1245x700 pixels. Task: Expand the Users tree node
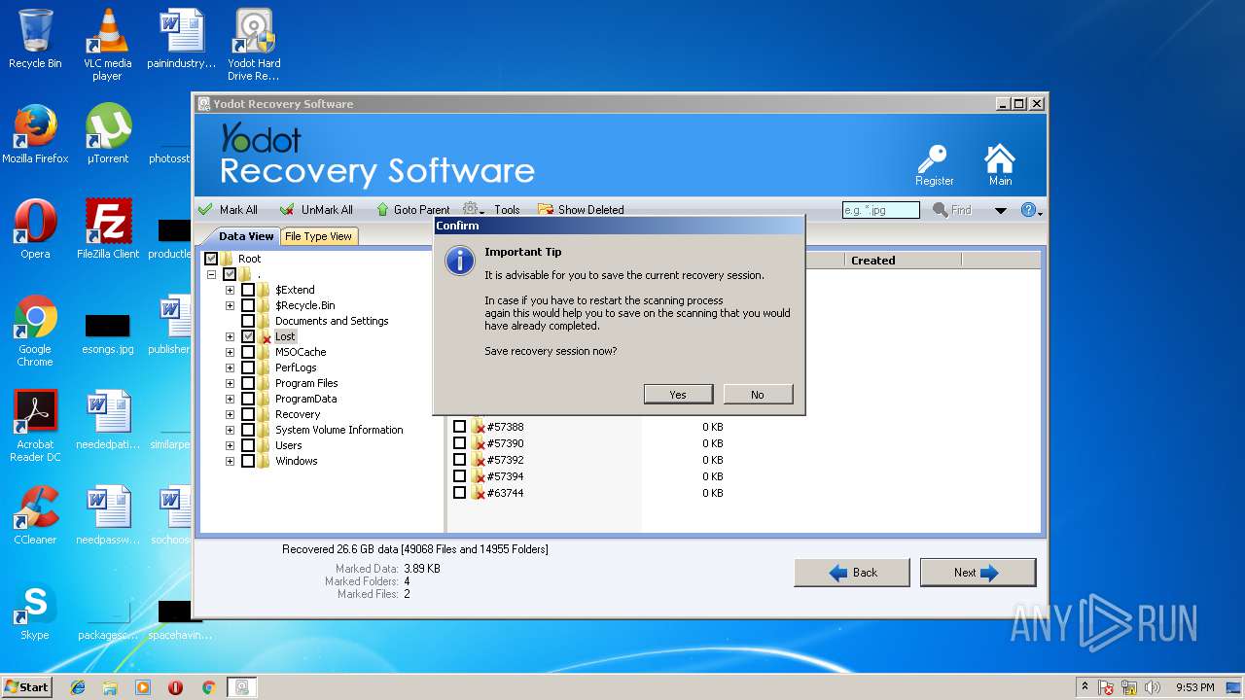tap(231, 445)
